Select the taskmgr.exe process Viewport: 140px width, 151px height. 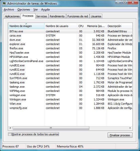coord(70,87)
